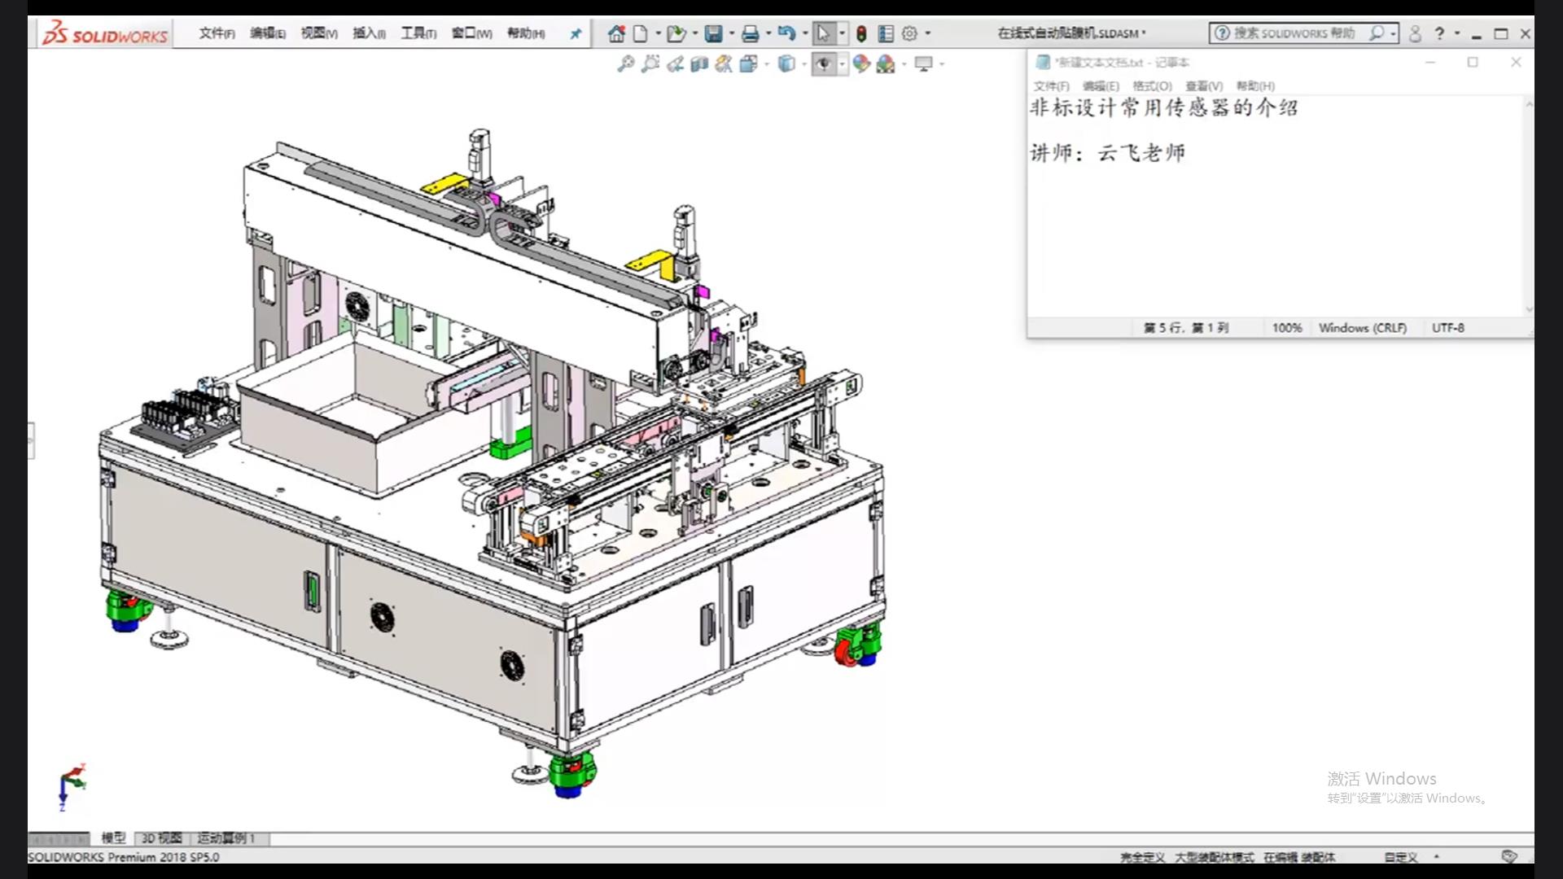Switch to the 运动算例 1 tab
The width and height of the screenshot is (1563, 879).
coord(226,837)
